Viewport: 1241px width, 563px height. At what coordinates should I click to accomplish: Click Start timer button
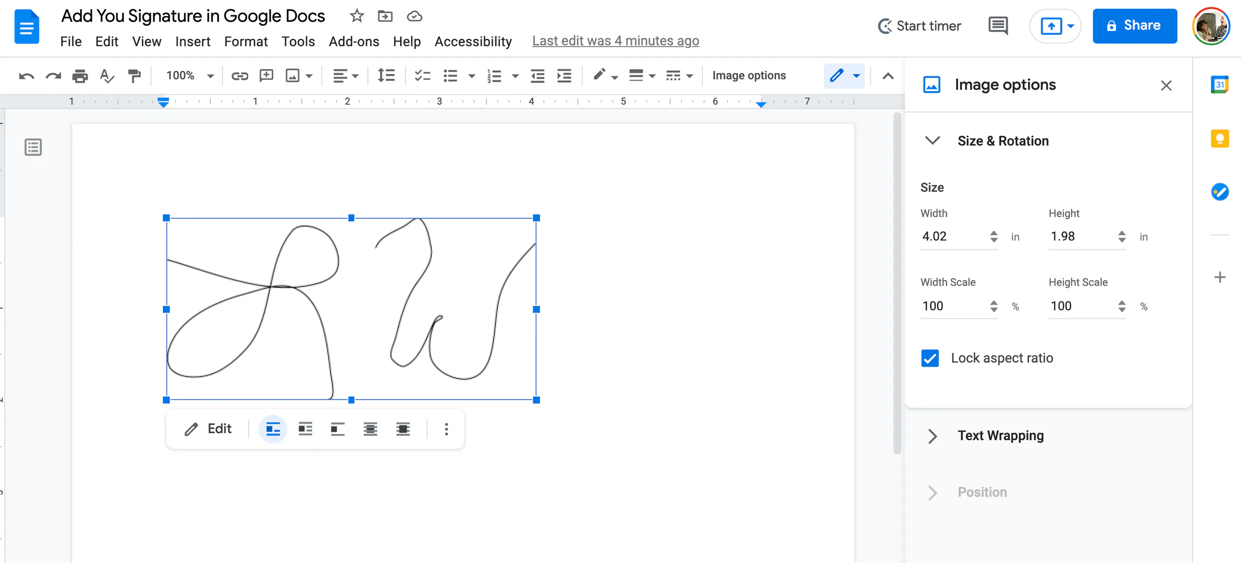coord(920,26)
